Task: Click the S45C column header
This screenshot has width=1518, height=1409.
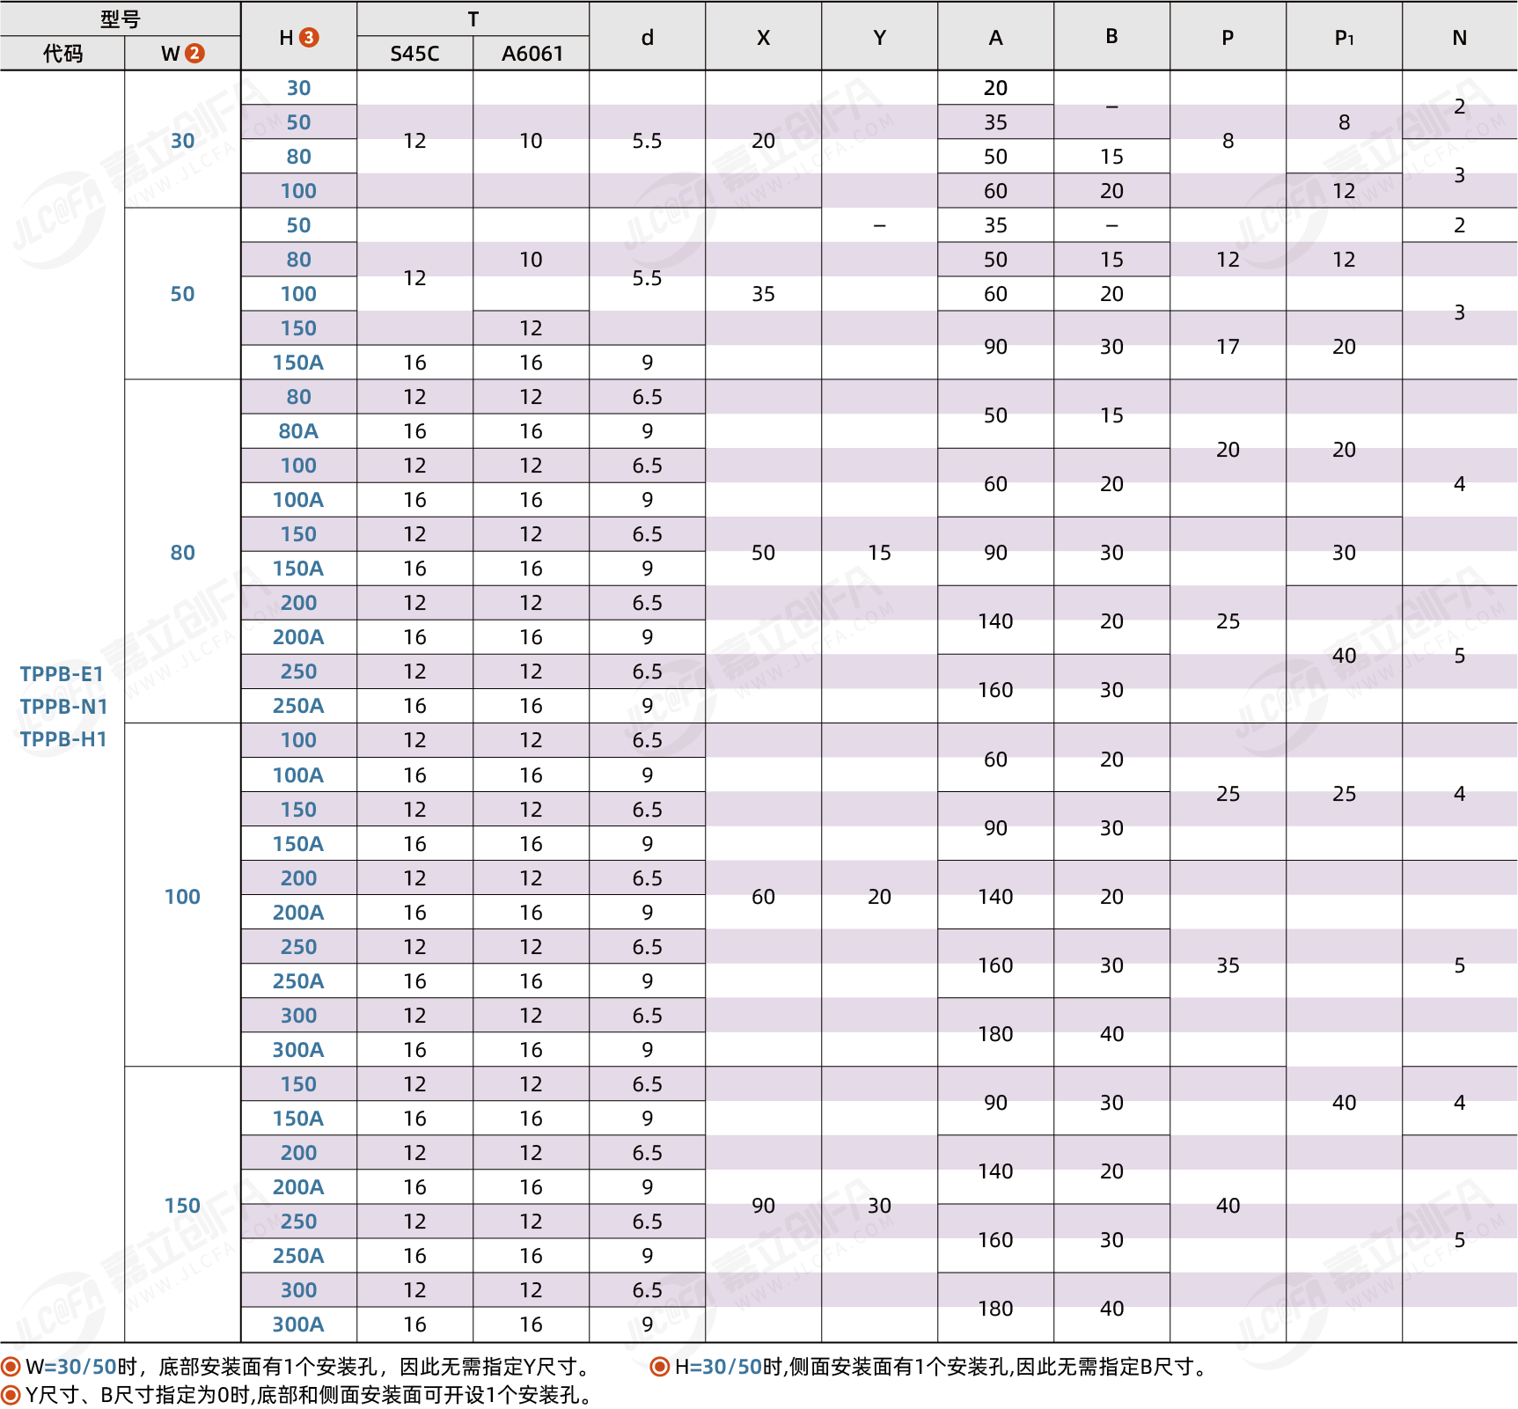Action: (x=414, y=54)
